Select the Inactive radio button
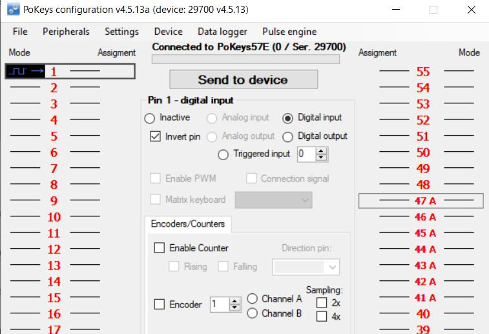 150,118
